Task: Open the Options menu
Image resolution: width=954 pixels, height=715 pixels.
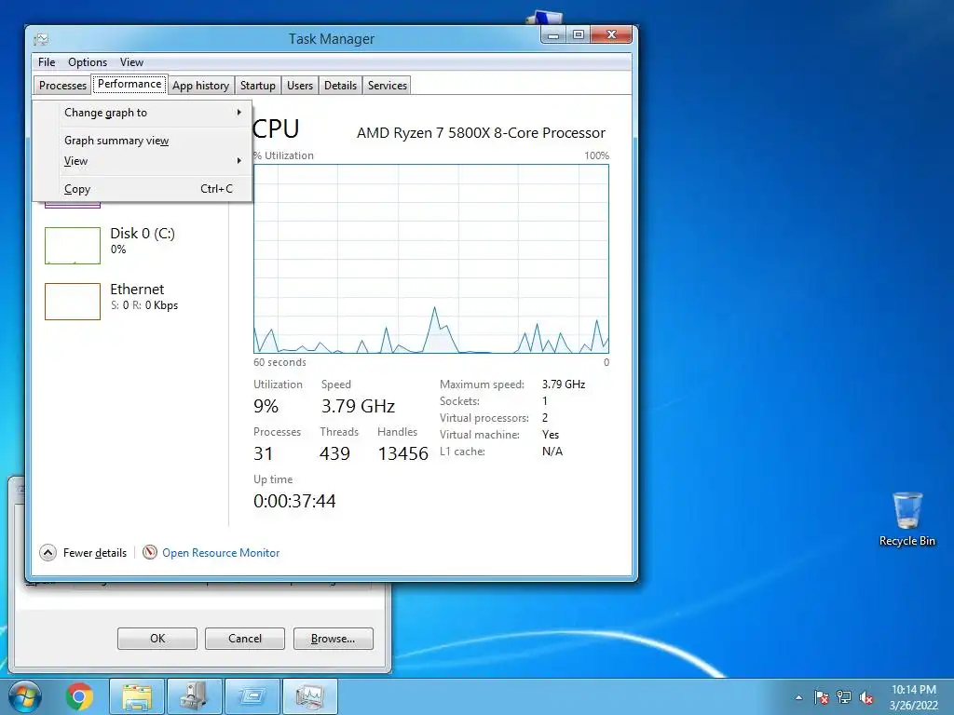Action: point(88,62)
